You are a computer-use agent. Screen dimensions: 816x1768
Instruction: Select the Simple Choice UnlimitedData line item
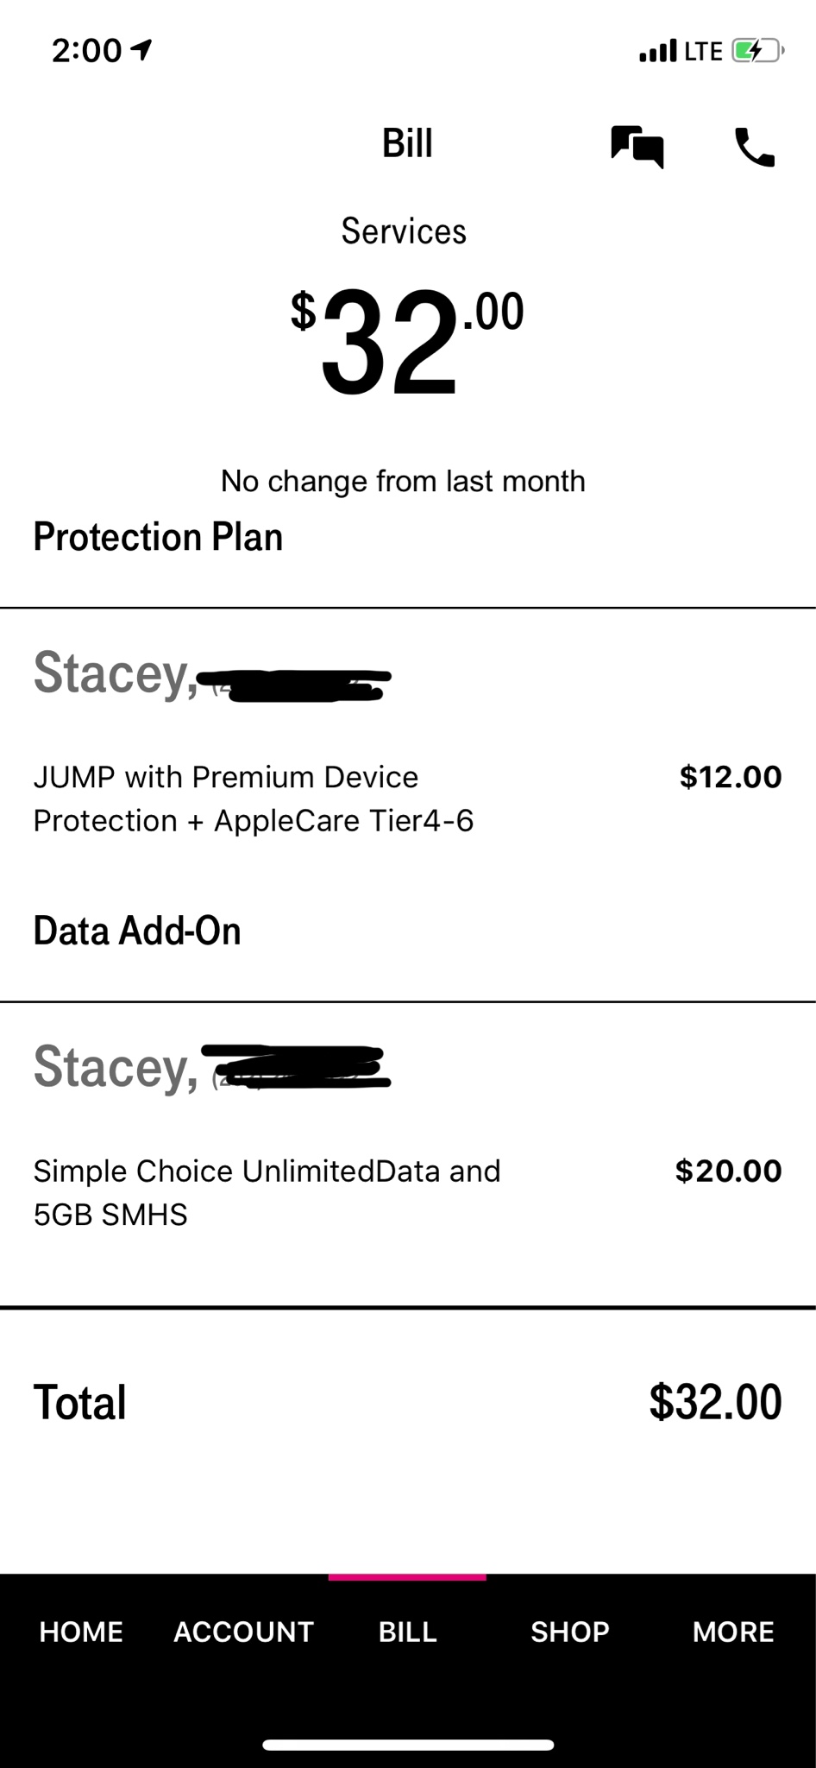[267, 1192]
